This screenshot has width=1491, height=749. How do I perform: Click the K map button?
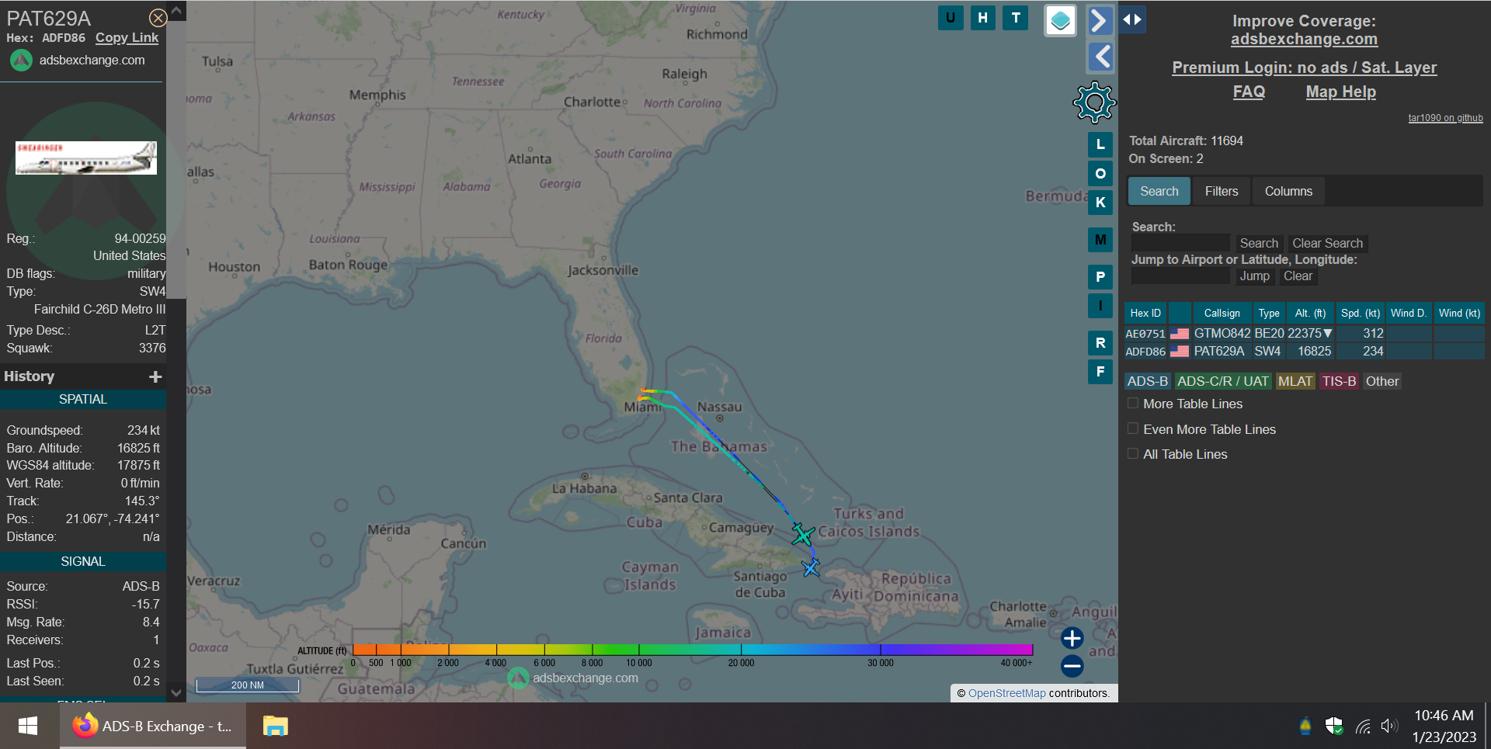1100,203
